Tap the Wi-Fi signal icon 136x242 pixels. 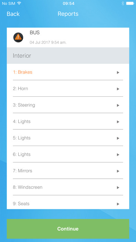[19, 3]
